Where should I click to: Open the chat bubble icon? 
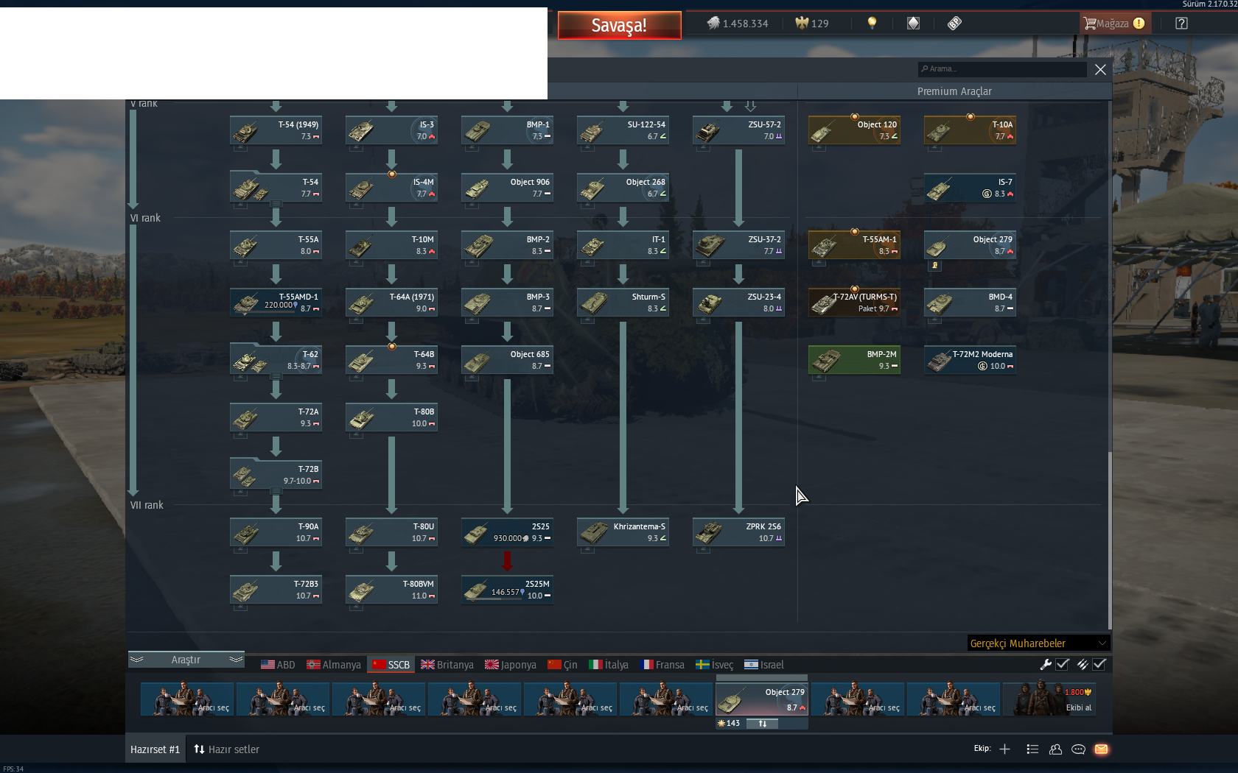(1078, 749)
